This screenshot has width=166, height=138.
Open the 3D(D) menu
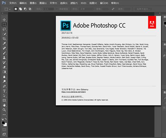pos(83,3)
